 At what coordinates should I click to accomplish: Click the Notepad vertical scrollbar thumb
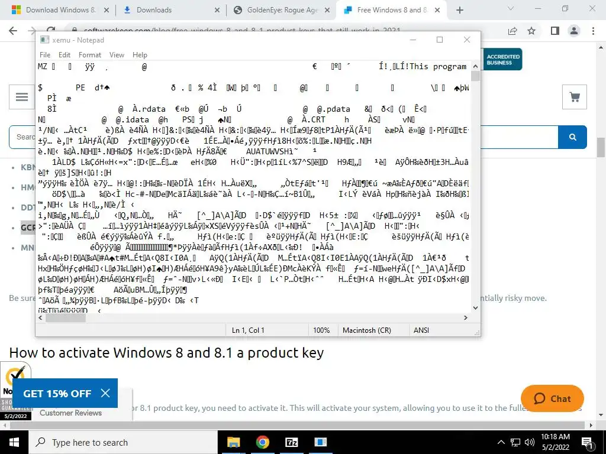(x=475, y=76)
